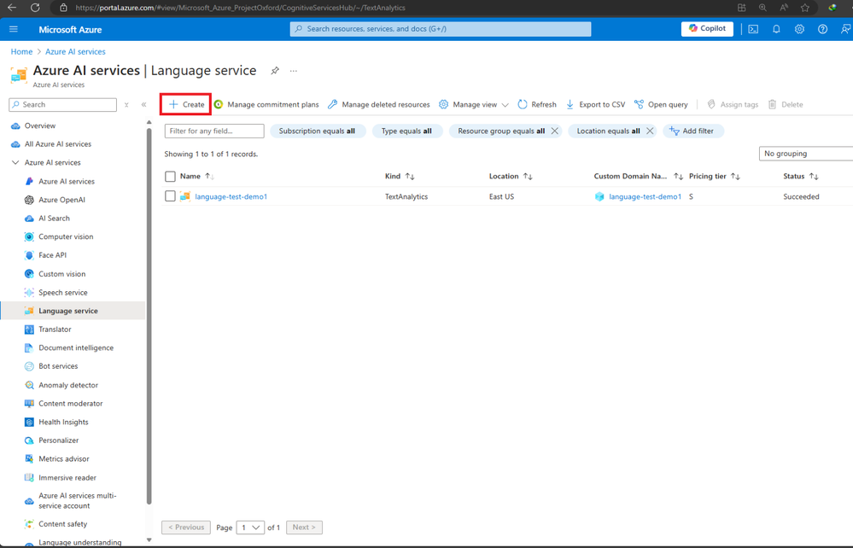853x548 pixels.
Task: Collapse the Azure AI services tree group
Action: tap(15, 162)
